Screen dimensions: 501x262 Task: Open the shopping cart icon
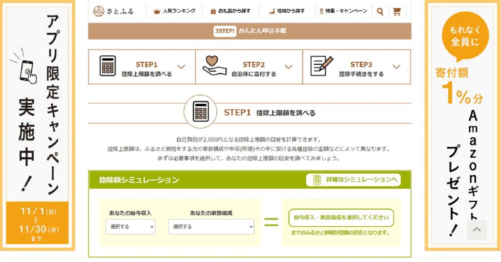pos(396,11)
